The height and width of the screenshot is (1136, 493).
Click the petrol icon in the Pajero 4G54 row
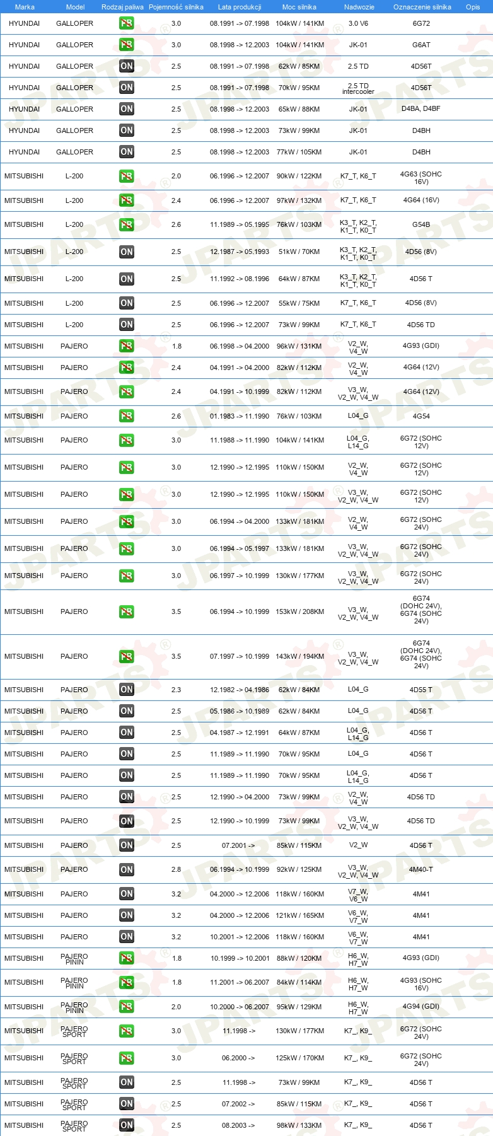click(x=127, y=416)
